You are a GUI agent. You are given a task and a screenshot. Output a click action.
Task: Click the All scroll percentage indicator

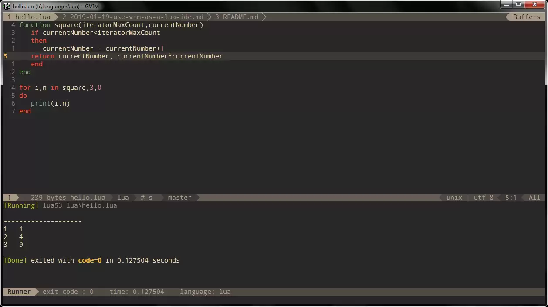click(x=534, y=198)
